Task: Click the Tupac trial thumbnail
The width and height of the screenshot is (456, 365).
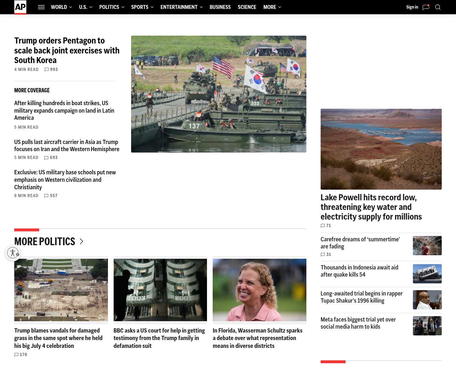Action: 427,300
